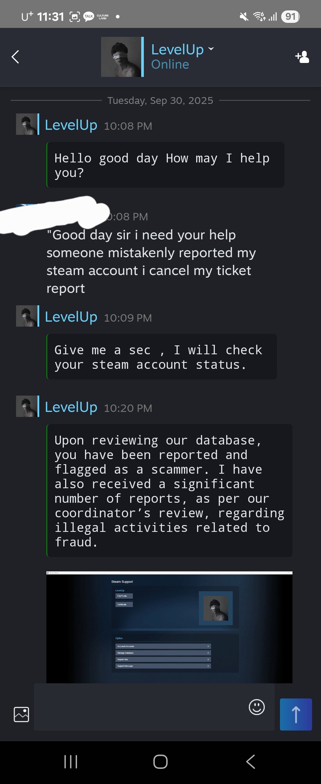This screenshot has width=321, height=784.
Task: Tap Android recent apps button
Action: point(71,761)
